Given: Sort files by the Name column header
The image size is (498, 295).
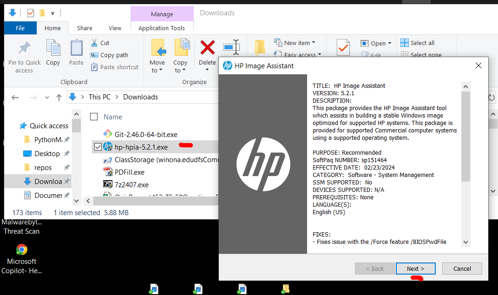Looking at the screenshot, I should pos(113,117).
